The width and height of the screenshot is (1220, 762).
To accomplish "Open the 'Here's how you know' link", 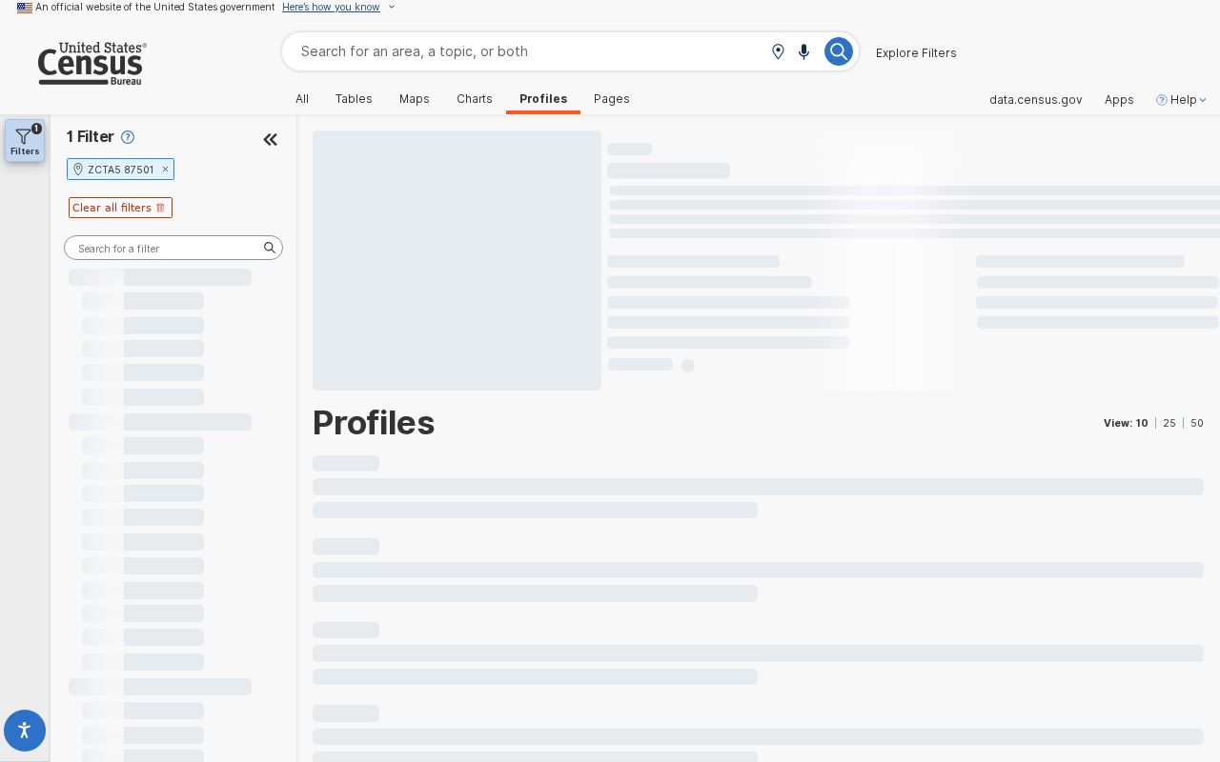I will click(331, 7).
